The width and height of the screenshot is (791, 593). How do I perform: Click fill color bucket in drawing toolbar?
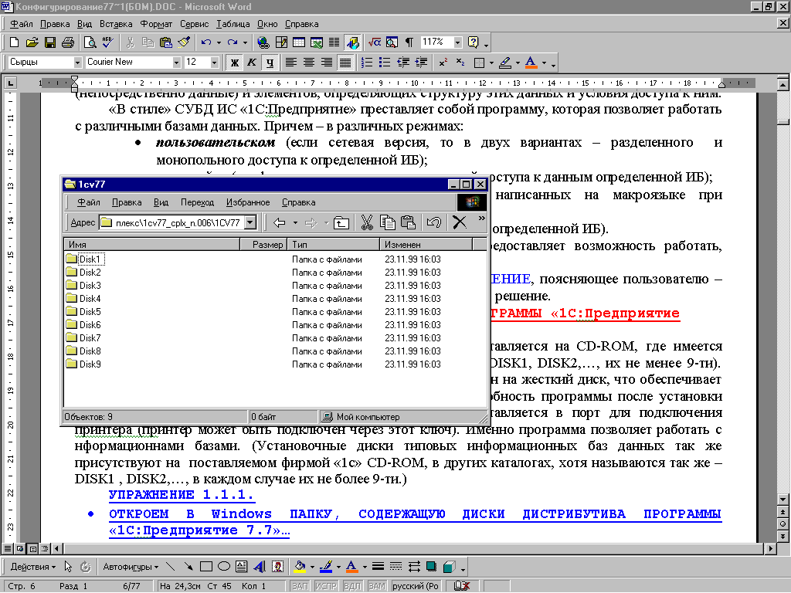pyautogui.click(x=300, y=567)
